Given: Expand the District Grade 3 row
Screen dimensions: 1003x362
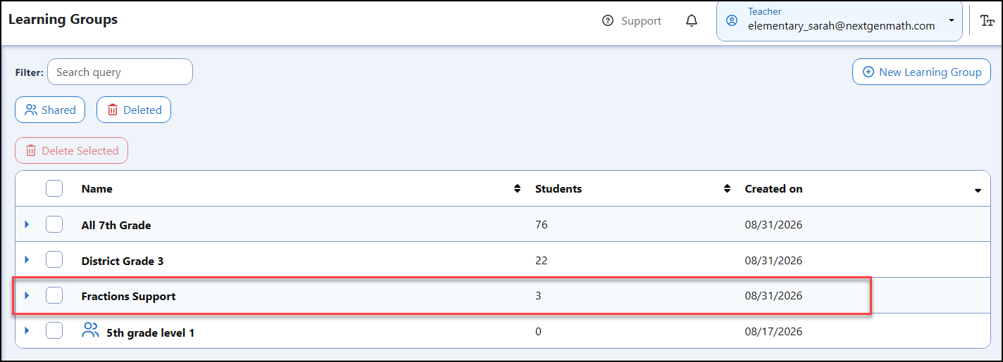Looking at the screenshot, I should [x=27, y=259].
